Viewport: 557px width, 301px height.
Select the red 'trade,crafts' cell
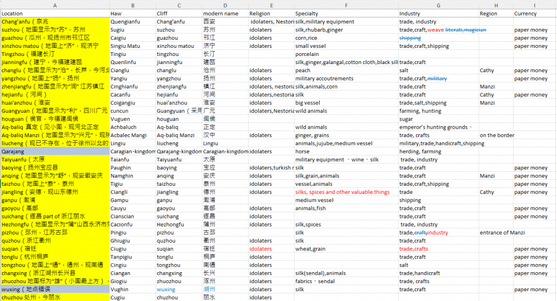tap(438, 249)
